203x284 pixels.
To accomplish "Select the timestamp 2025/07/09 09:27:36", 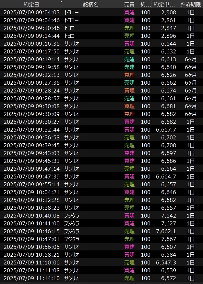I will (31, 83).
